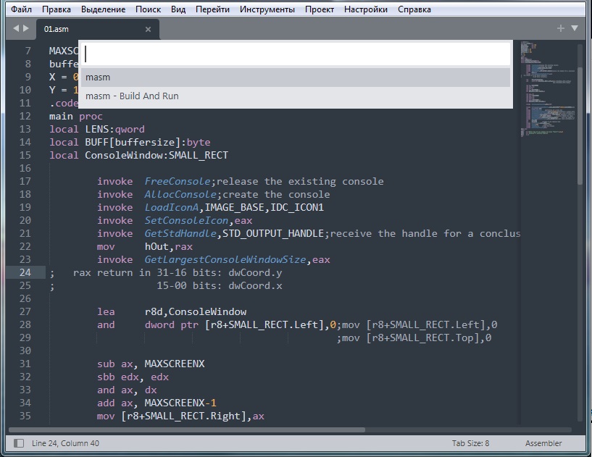The height and width of the screenshot is (457, 592).
Task: Close the 01.asm tab
Action: click(x=148, y=30)
